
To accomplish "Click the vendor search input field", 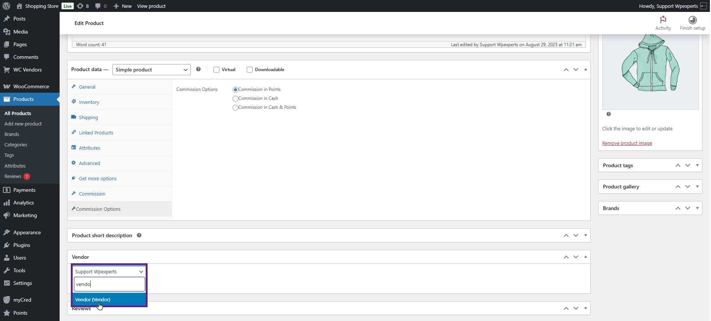I will 109,284.
